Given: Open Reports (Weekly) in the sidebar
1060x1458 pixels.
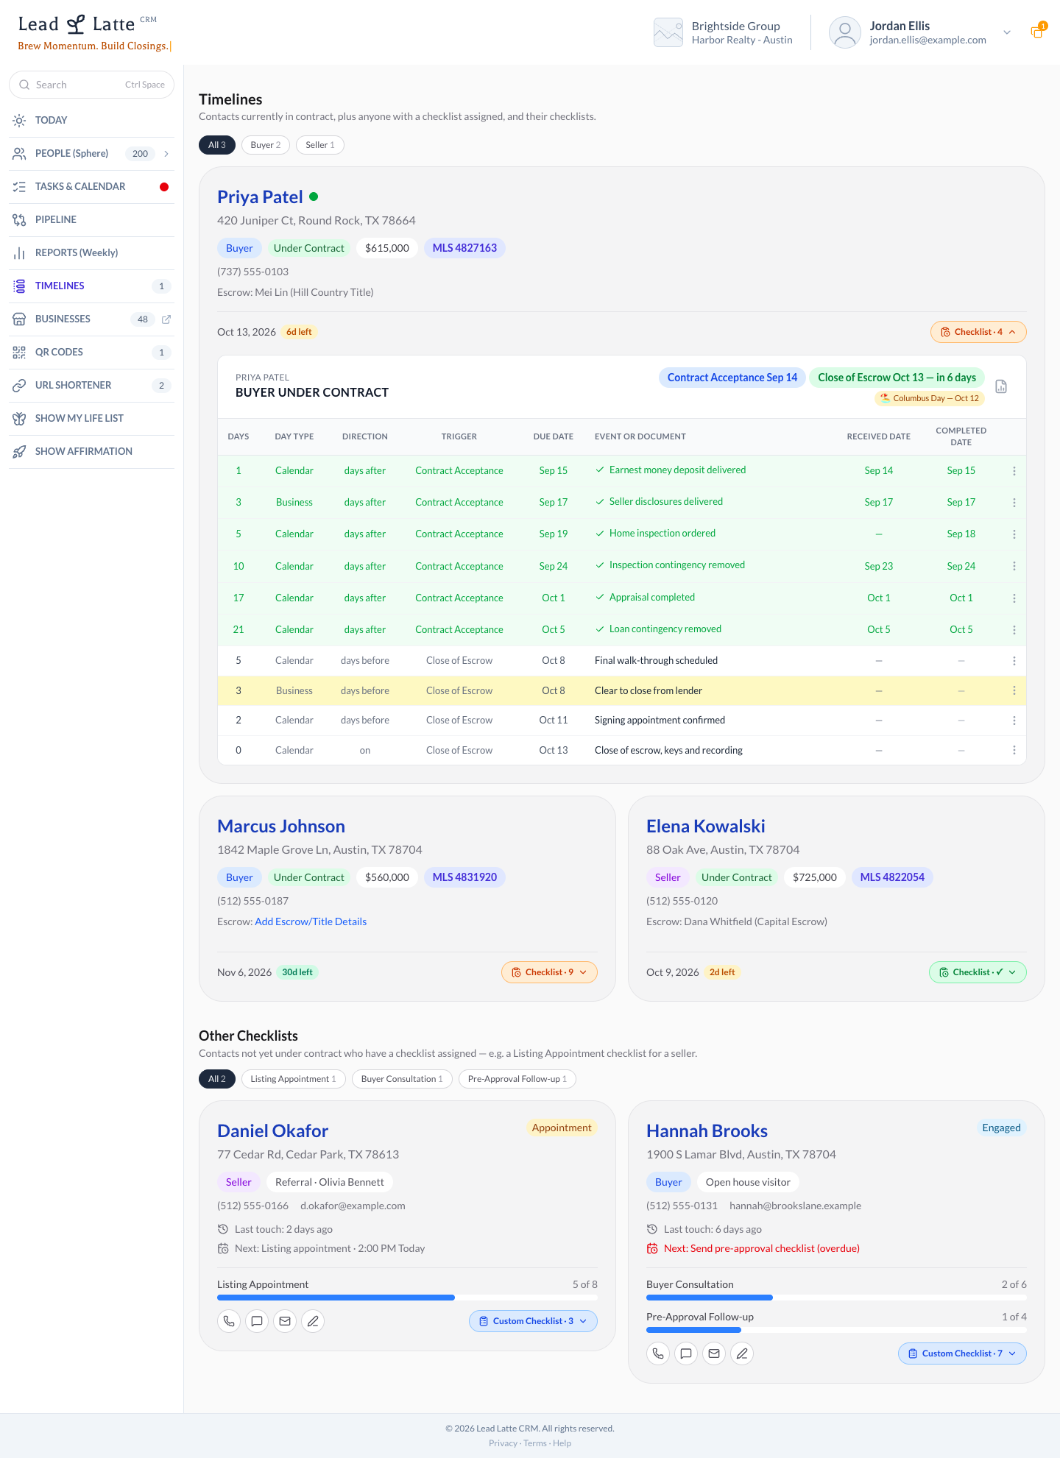Looking at the screenshot, I should (x=91, y=253).
